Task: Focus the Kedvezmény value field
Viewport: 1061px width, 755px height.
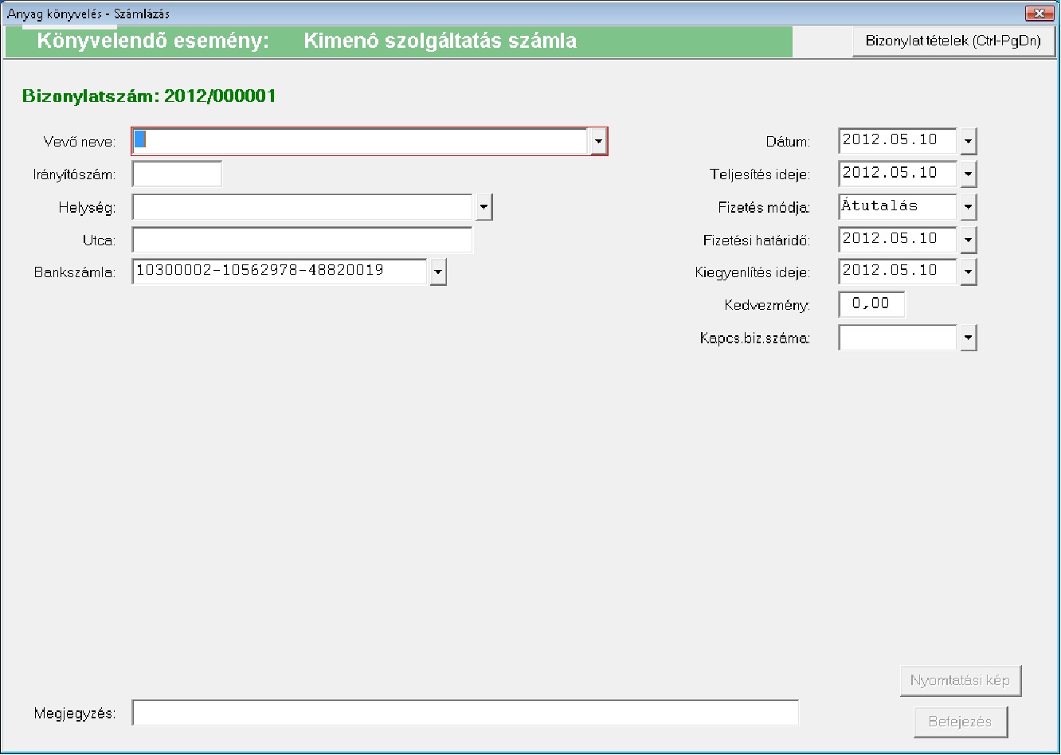Action: pos(871,304)
